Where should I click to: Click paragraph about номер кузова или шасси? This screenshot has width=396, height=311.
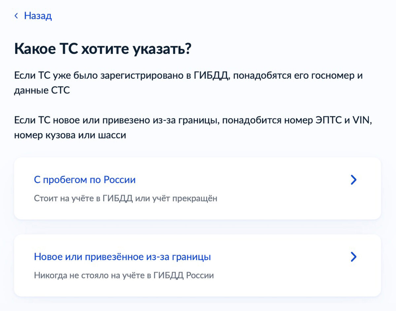[x=193, y=128]
